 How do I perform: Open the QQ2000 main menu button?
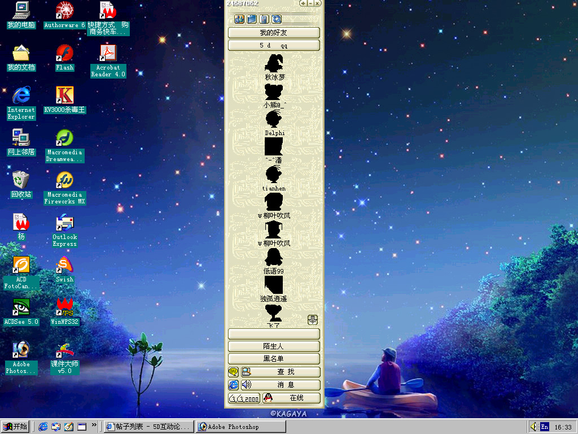tap(244, 398)
